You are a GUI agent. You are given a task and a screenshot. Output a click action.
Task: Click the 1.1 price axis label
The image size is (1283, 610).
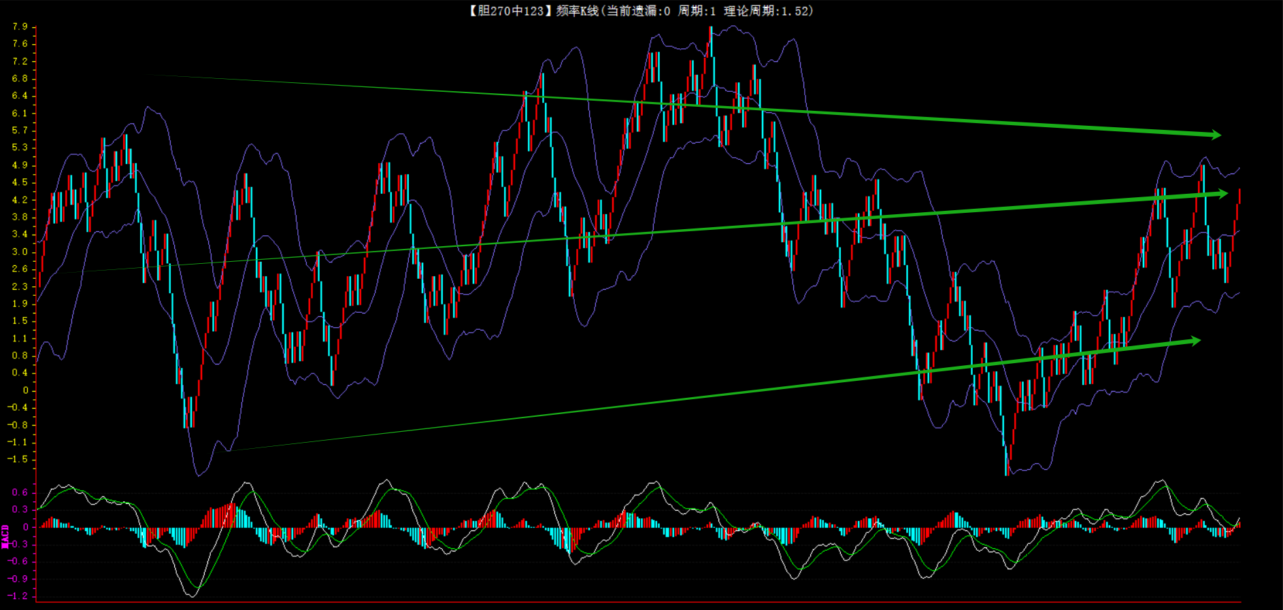click(20, 338)
